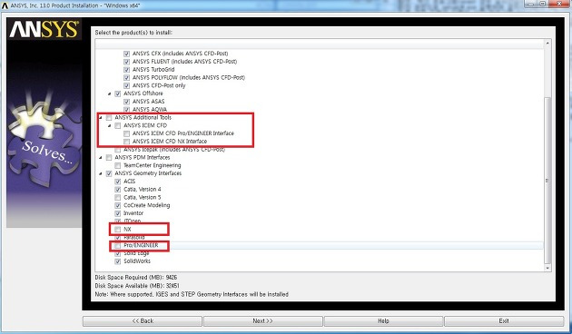Select the Inventor label
572x334 pixels.
pyautogui.click(x=133, y=213)
